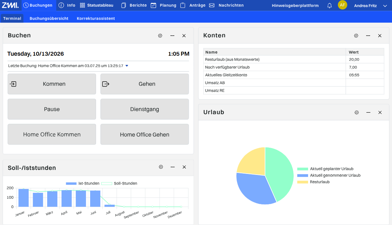
Task: Open the Planung menu
Action: (164, 5)
